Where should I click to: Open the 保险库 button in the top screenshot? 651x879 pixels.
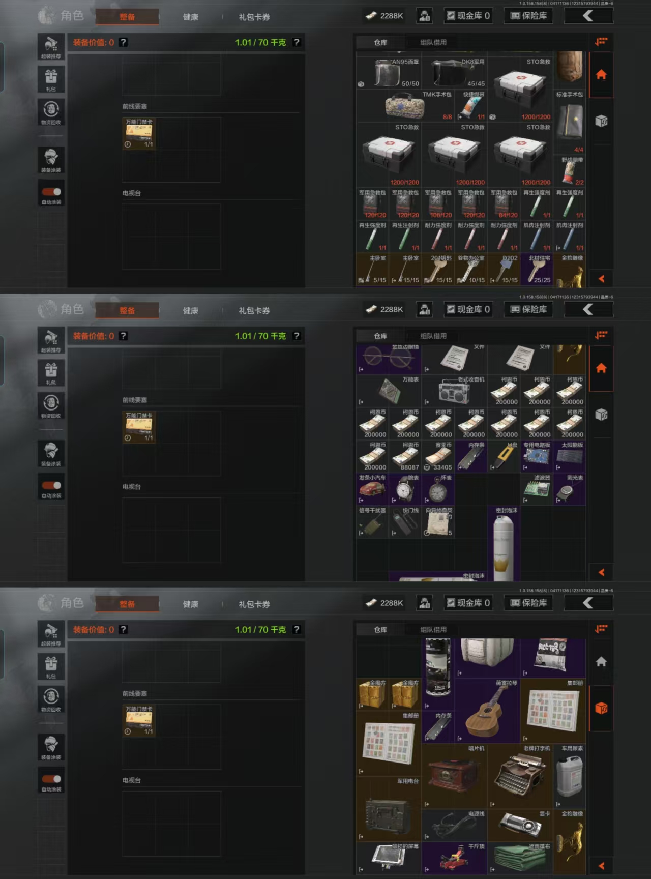click(x=529, y=16)
